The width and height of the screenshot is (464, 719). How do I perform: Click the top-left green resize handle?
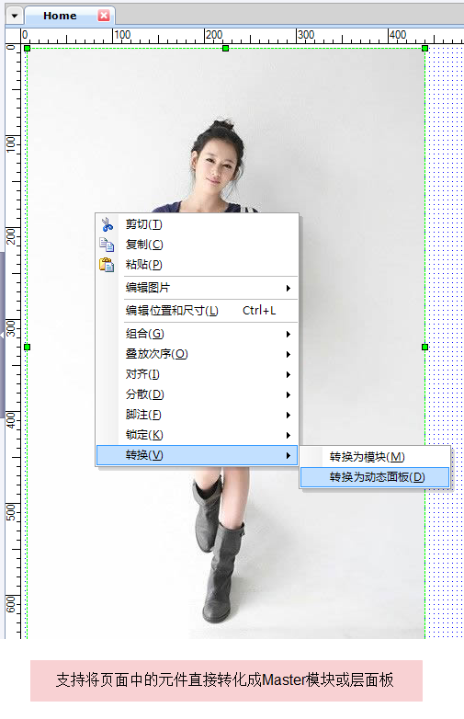point(27,48)
